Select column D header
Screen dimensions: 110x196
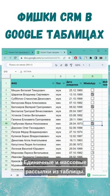(x=92, y=76)
